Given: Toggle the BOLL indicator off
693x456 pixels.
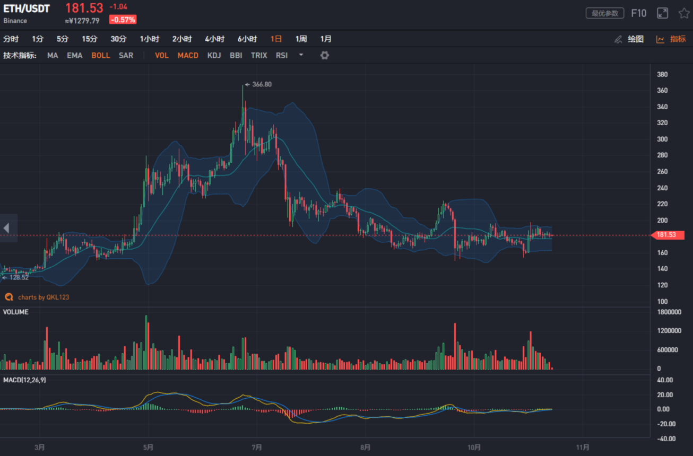Looking at the screenshot, I should [101, 55].
